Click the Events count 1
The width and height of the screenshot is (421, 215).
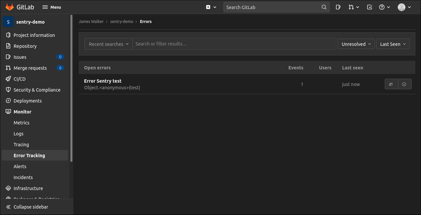point(302,84)
